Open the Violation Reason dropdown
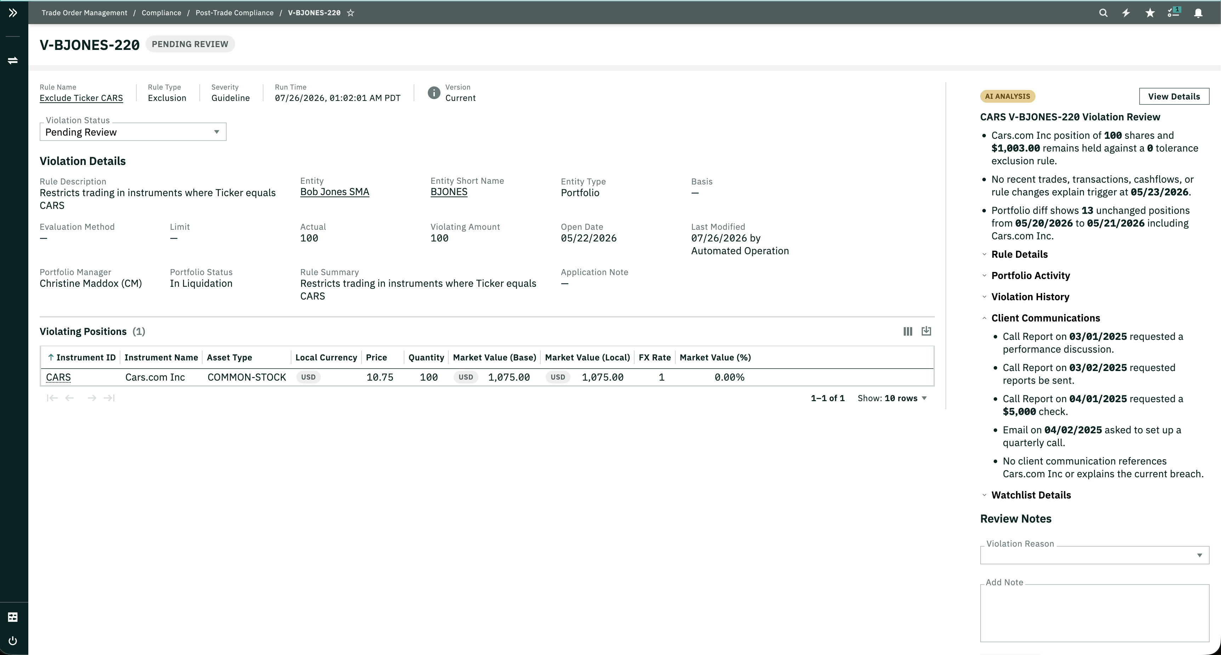The width and height of the screenshot is (1221, 655). tap(1095, 555)
